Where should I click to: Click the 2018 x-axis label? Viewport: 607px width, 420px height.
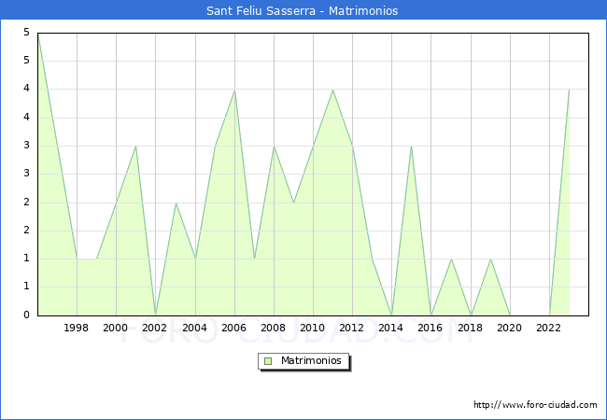[471, 328]
